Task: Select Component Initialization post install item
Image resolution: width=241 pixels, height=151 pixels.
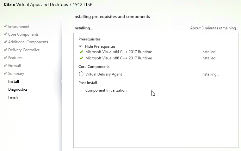Action: 106,90
